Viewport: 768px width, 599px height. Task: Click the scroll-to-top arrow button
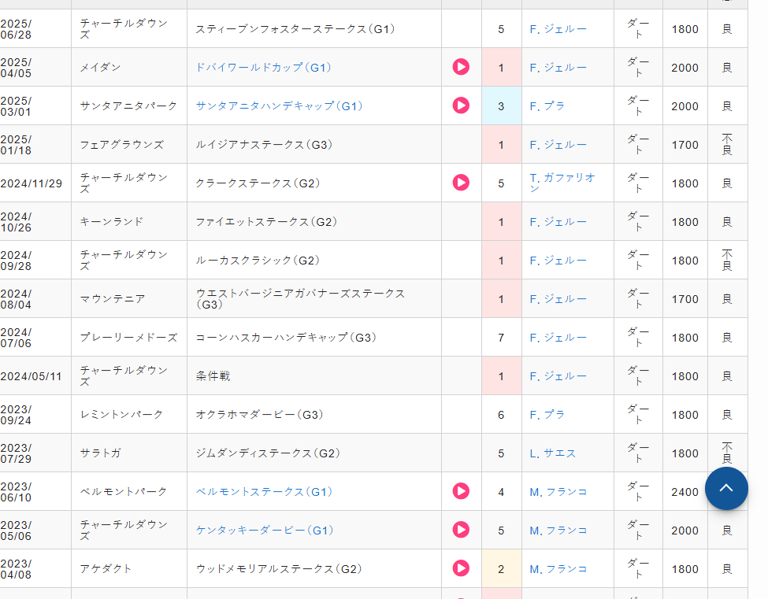pyautogui.click(x=726, y=488)
